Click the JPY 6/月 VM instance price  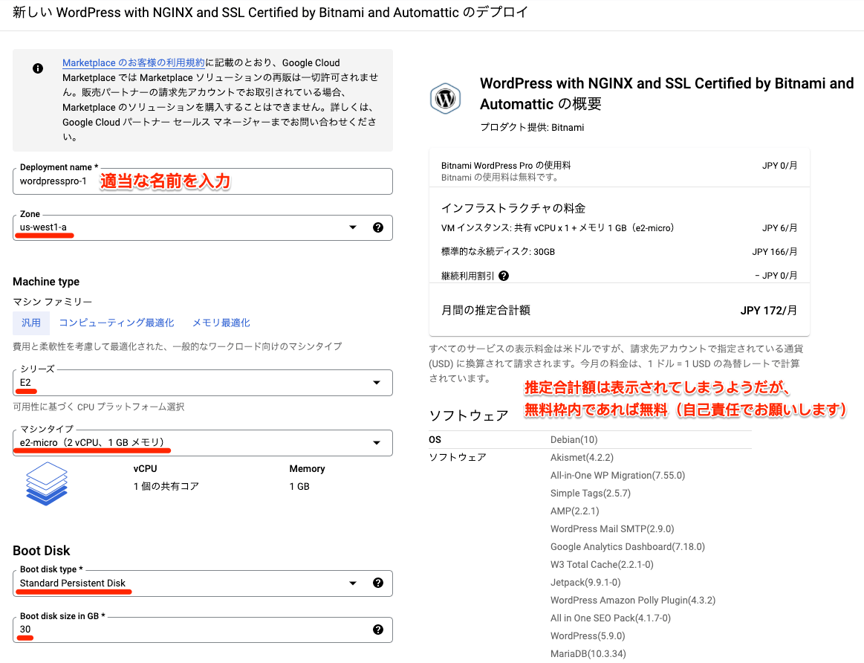click(780, 227)
